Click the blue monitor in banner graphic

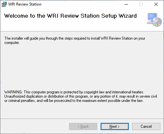pyautogui.click(x=152, y=17)
